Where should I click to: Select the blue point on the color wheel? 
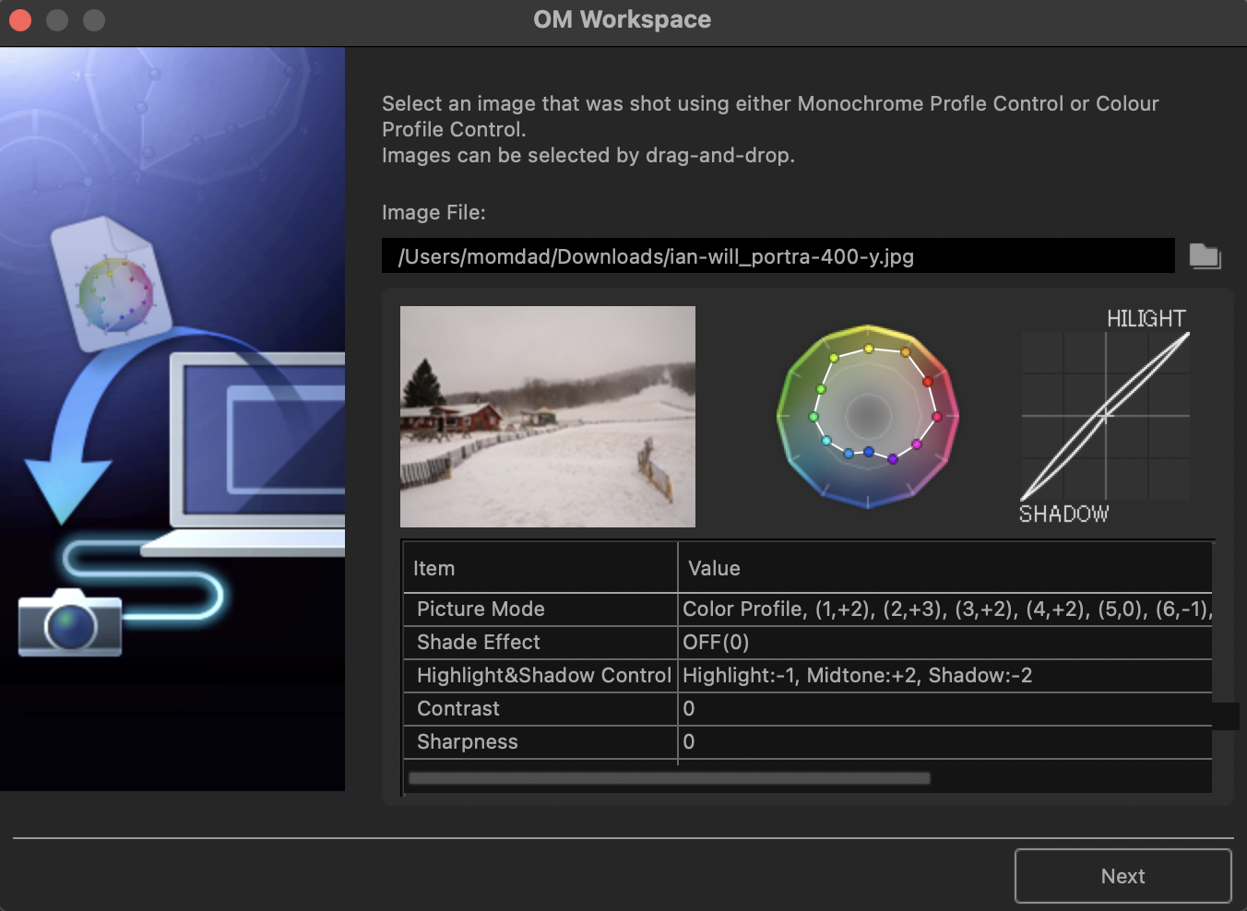(x=869, y=452)
